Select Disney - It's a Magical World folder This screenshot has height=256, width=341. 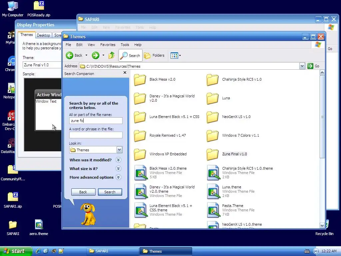165,98
